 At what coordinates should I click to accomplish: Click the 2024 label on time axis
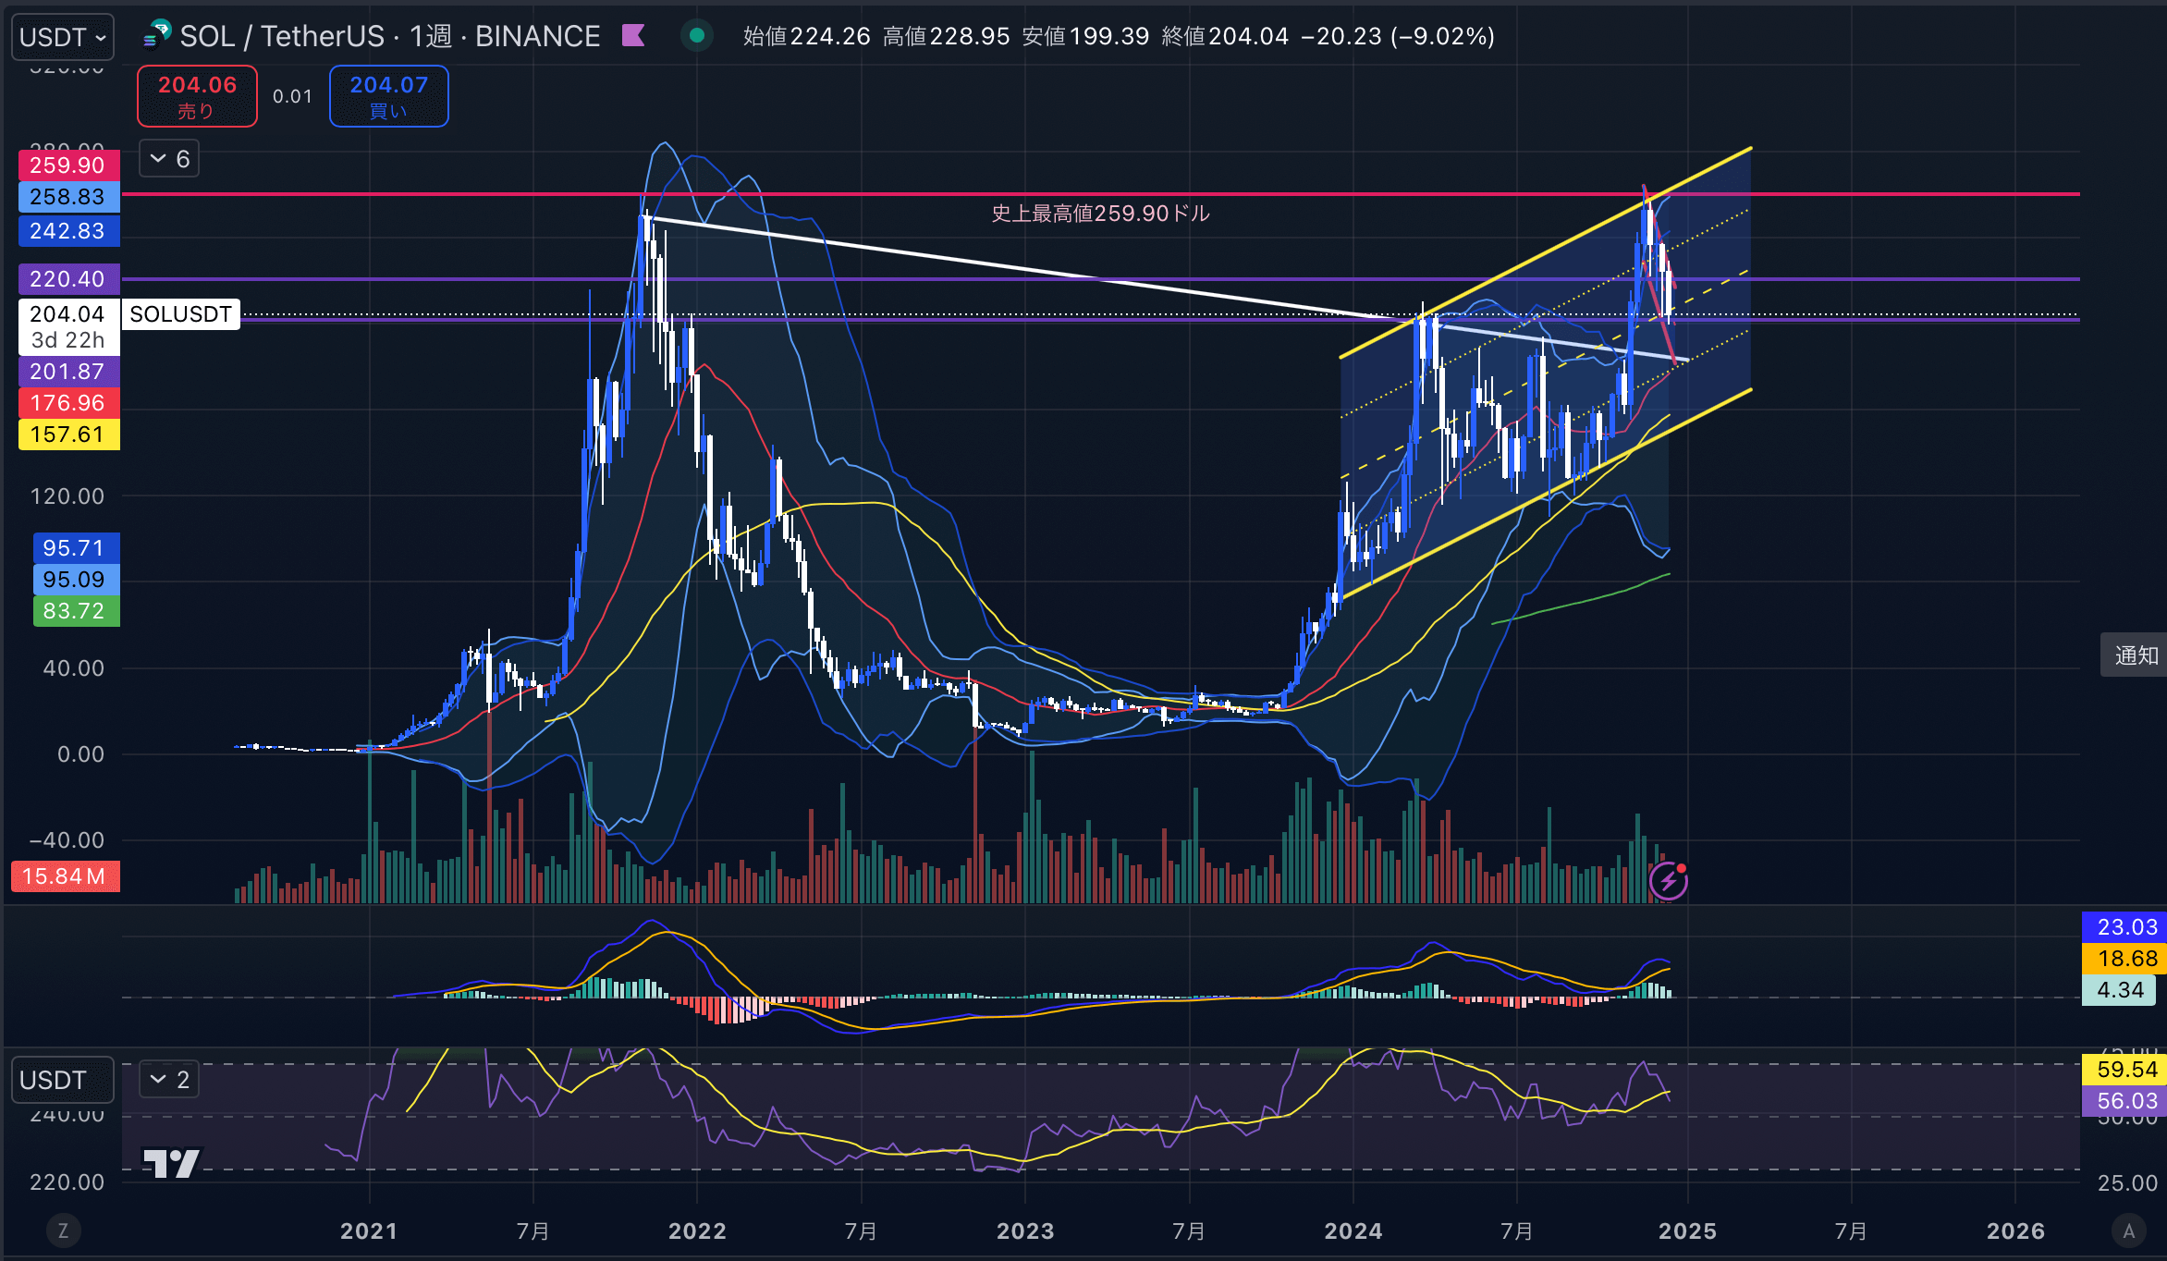pyautogui.click(x=1353, y=1231)
